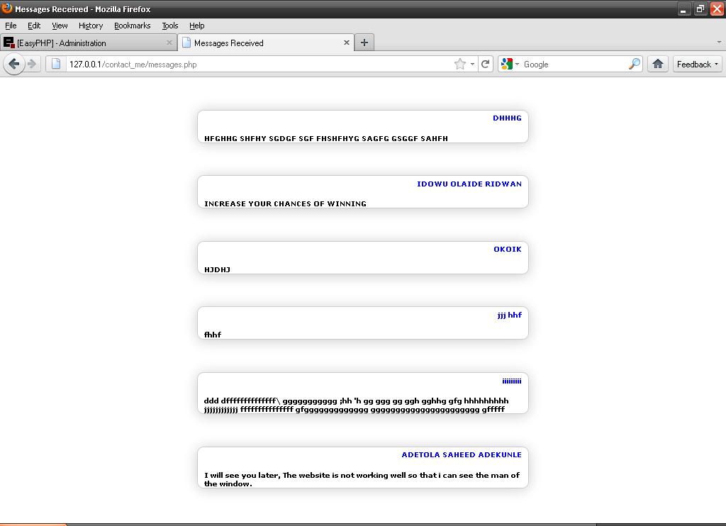Click sender name DHHHG
The image size is (726, 526).
pyautogui.click(x=507, y=118)
